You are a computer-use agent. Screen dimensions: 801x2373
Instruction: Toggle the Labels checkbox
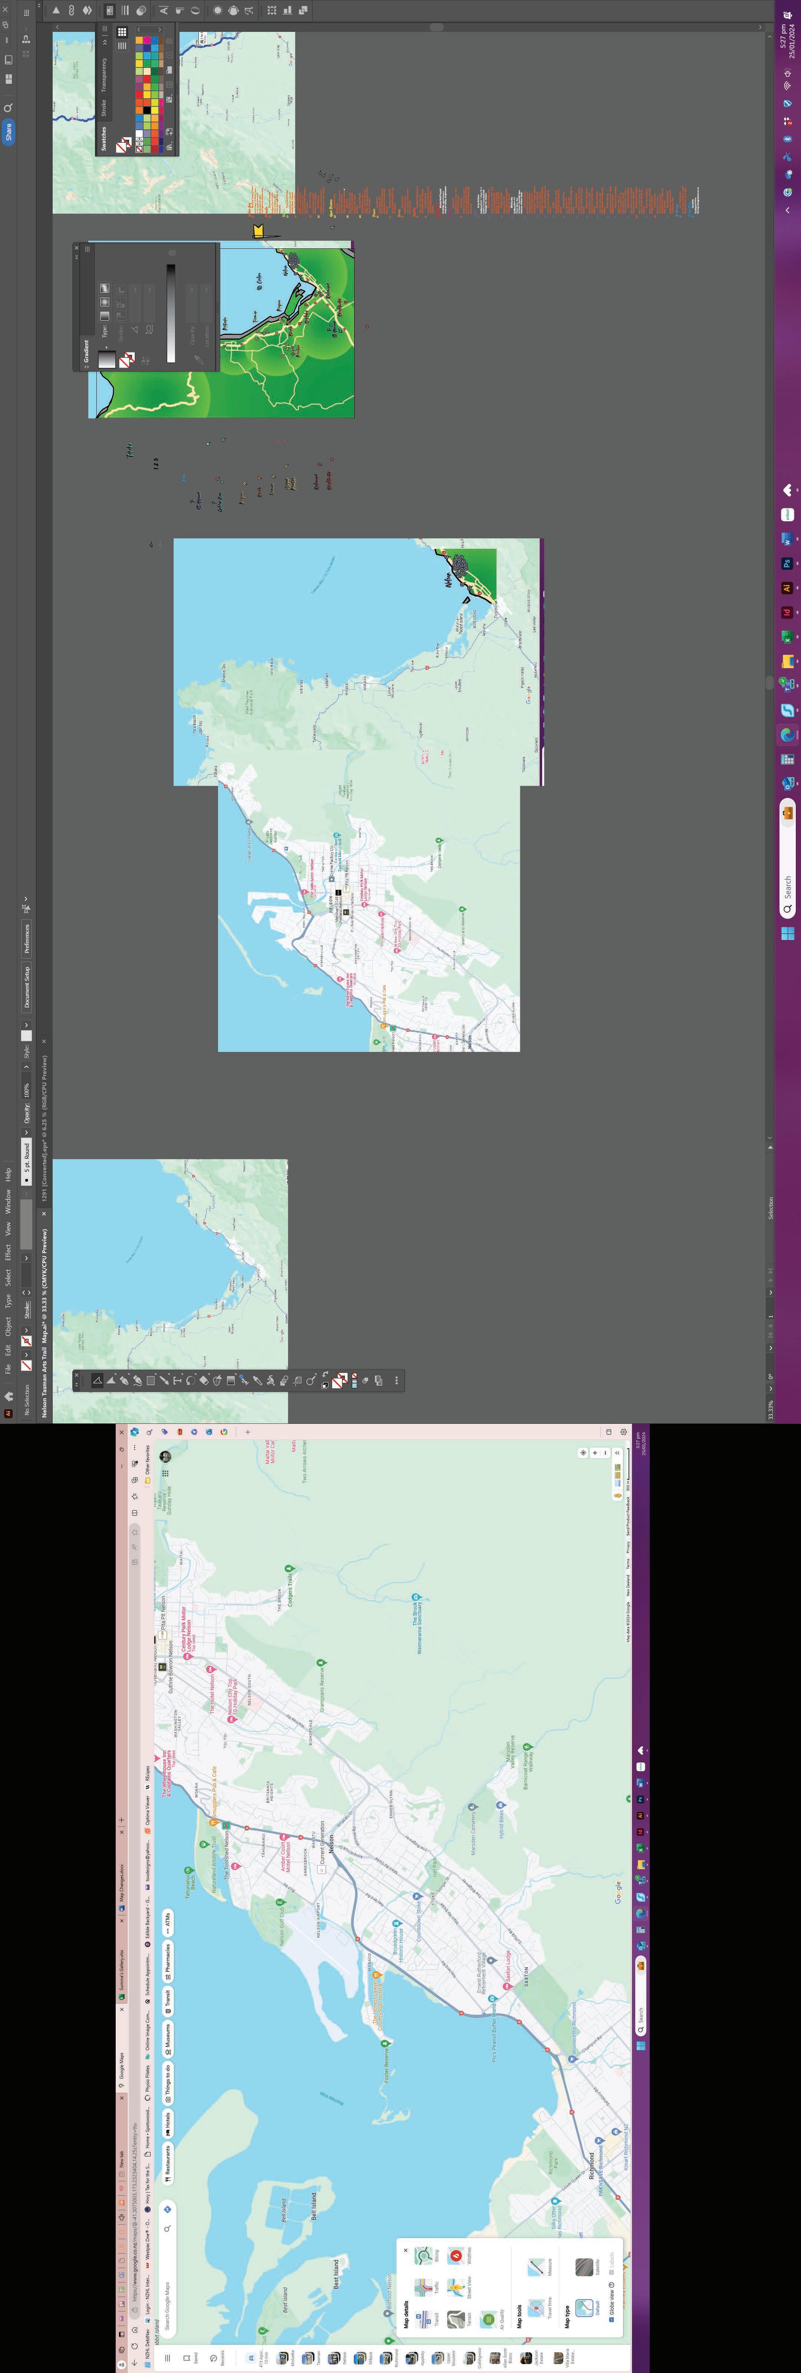click(x=612, y=2273)
